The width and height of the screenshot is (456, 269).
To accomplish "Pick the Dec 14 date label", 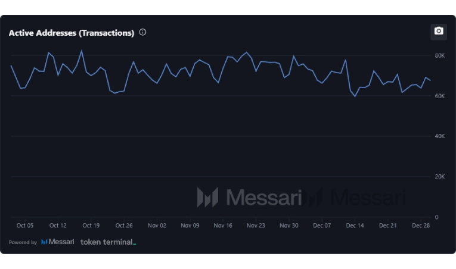I will pos(355,226).
